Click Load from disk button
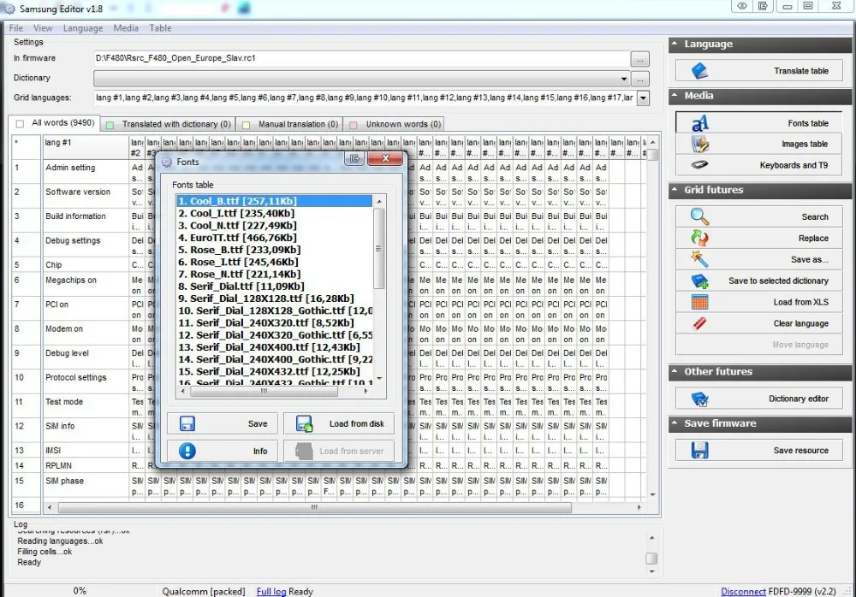The width and height of the screenshot is (856, 597). tap(338, 423)
